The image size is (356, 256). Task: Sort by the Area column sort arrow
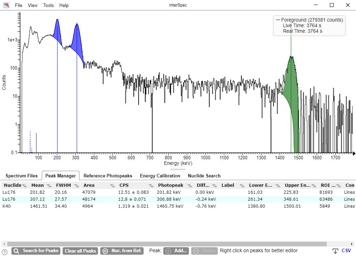click(x=112, y=185)
